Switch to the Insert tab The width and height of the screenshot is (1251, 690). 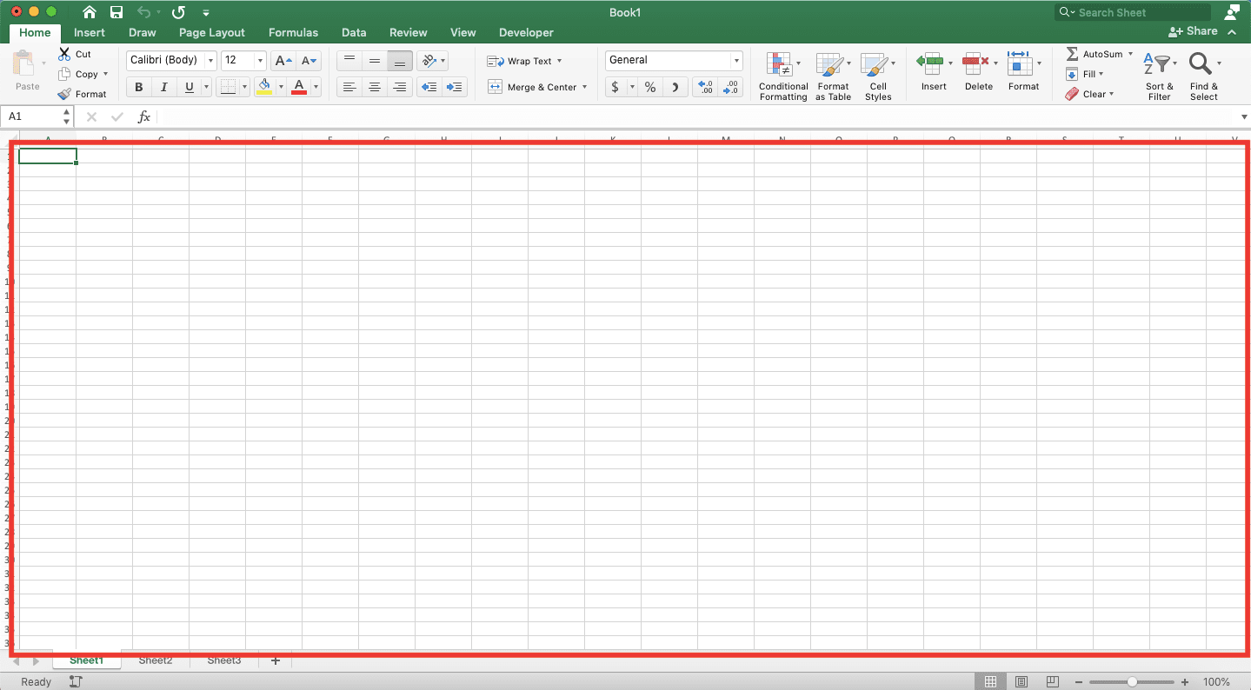pyautogui.click(x=90, y=32)
